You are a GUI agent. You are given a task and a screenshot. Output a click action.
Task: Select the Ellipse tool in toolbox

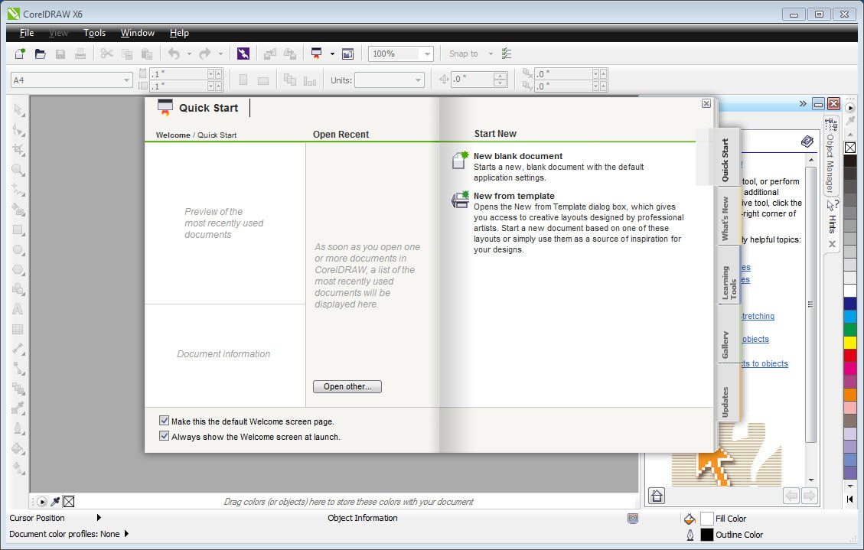(x=18, y=250)
